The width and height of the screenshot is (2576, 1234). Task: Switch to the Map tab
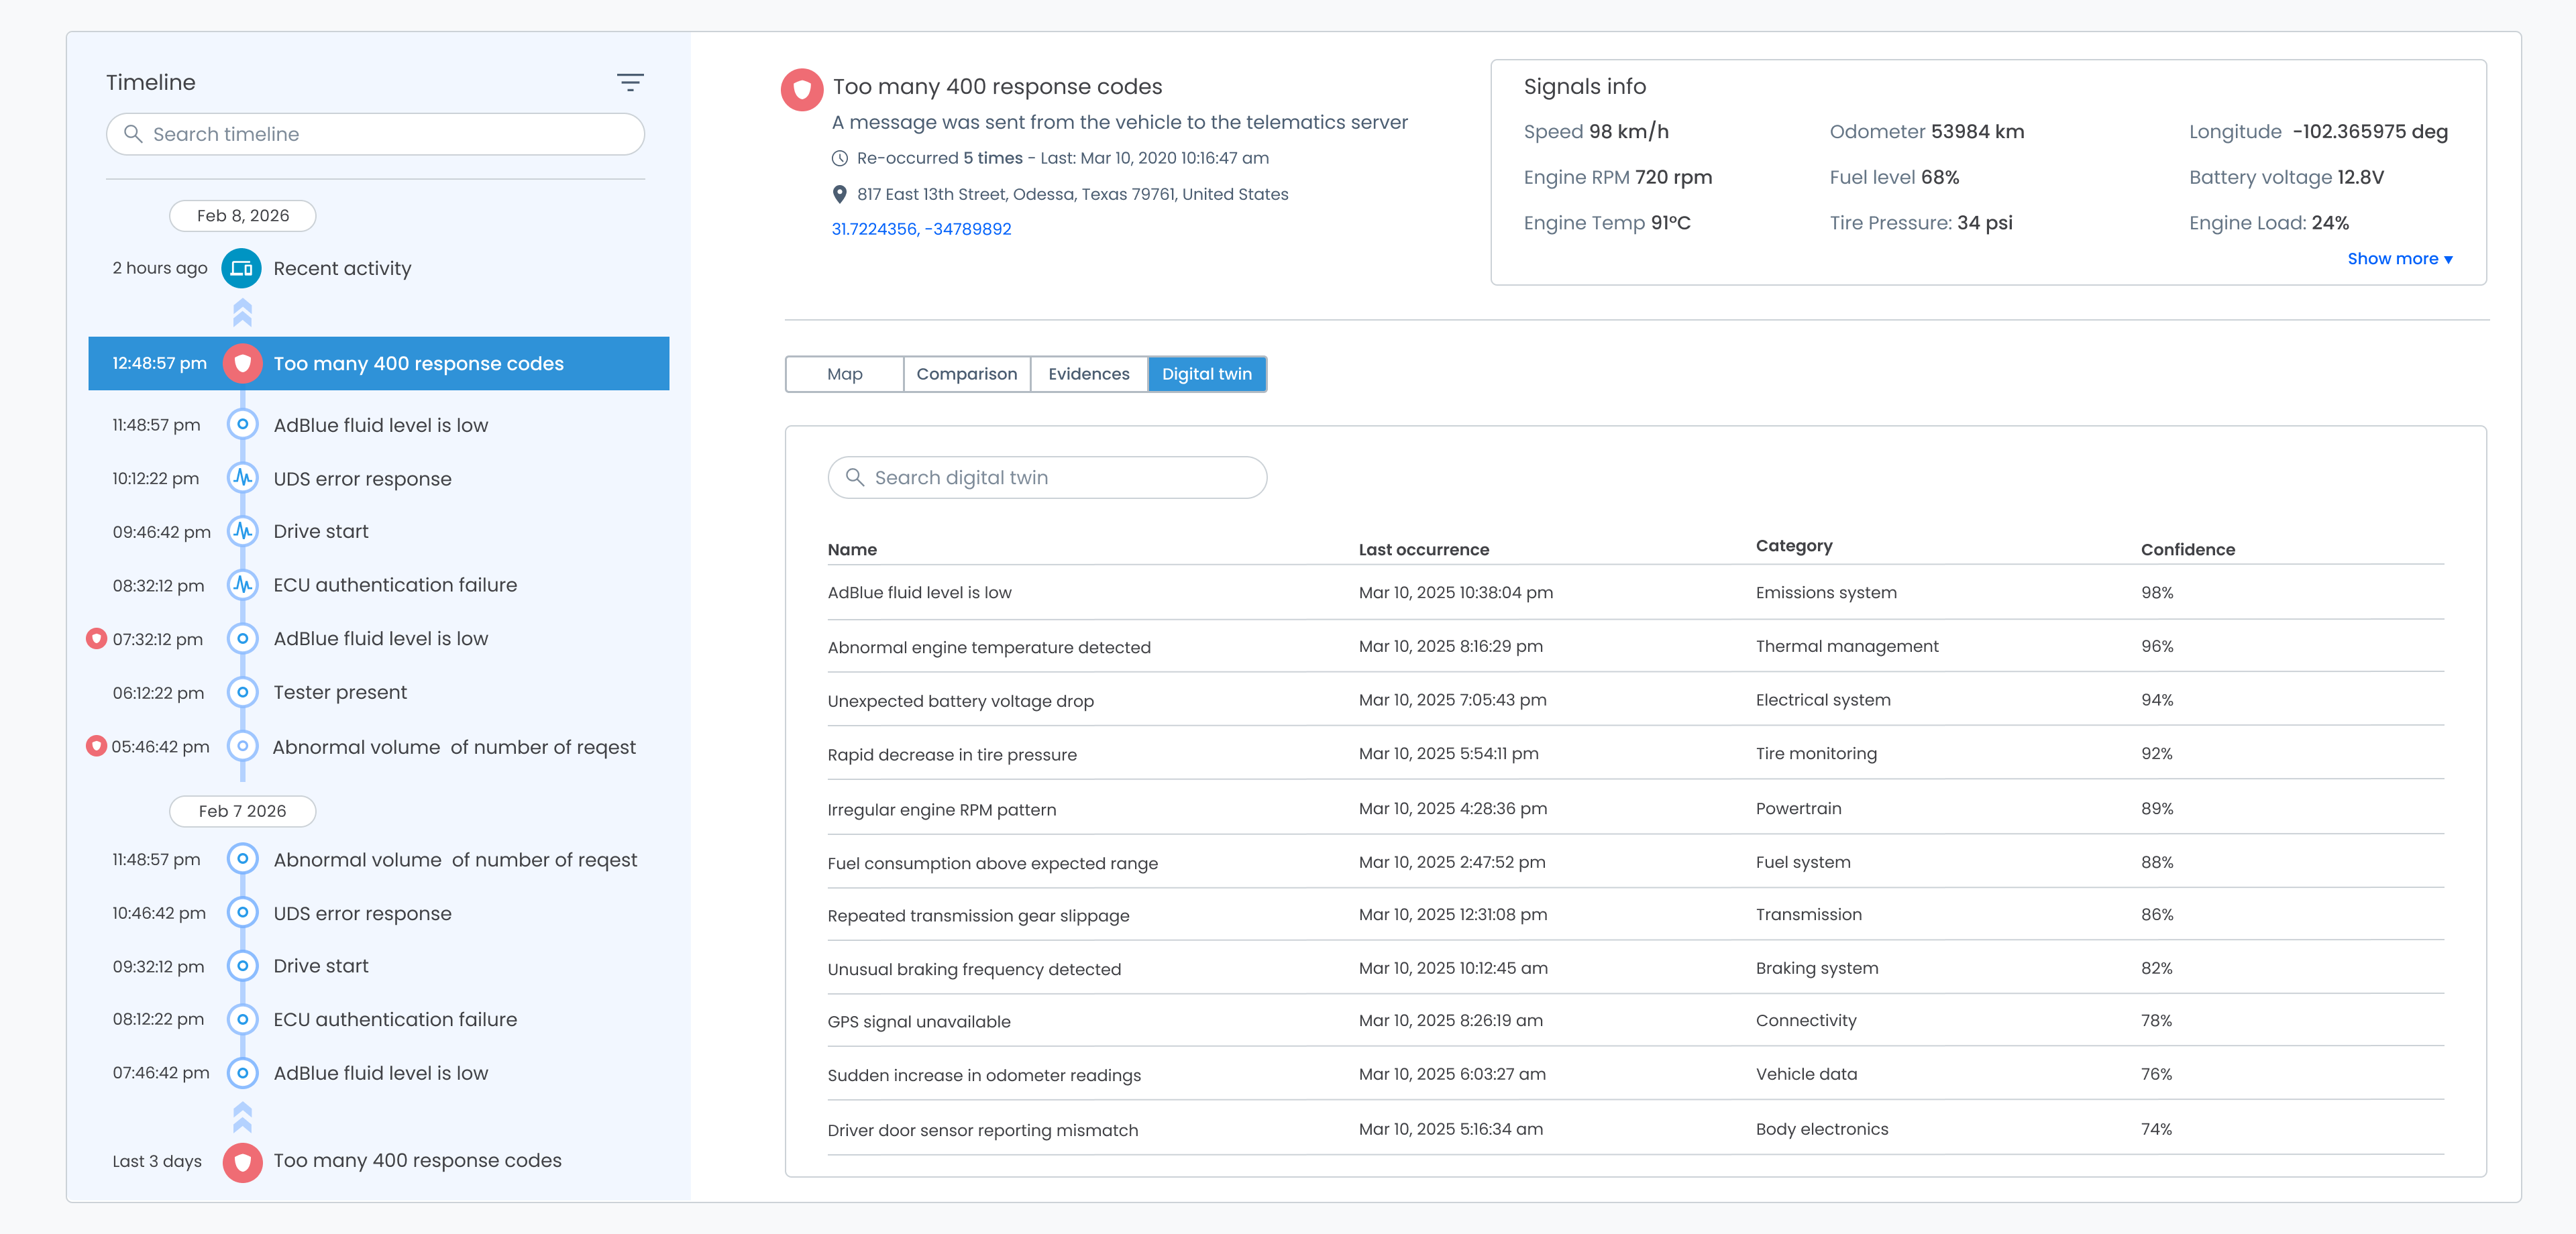(x=845, y=374)
